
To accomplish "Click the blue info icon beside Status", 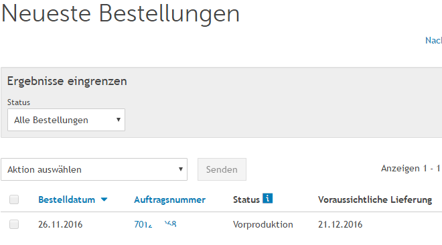I will click(x=267, y=198).
